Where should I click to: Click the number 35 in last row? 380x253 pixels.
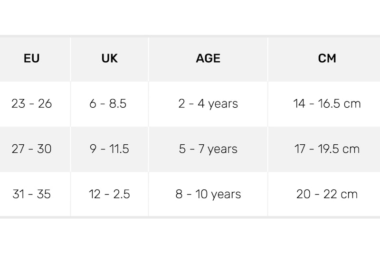pos(44,194)
